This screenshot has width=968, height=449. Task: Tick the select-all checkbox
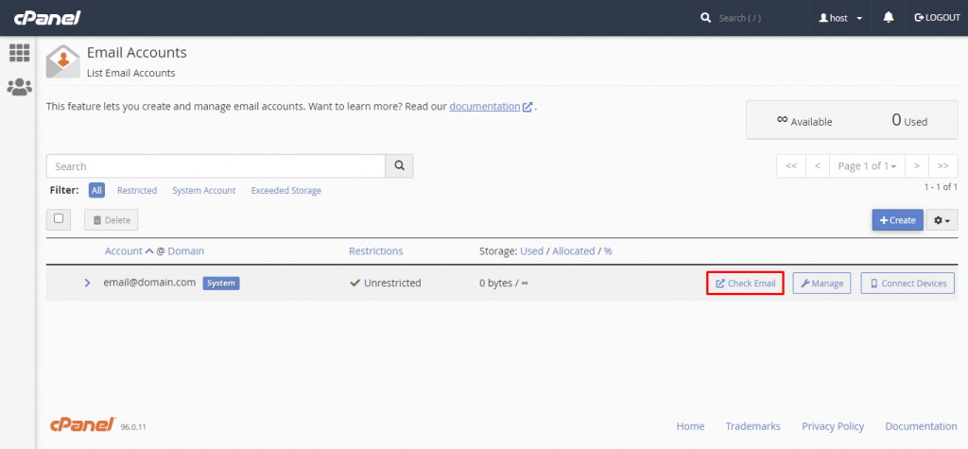coord(59,218)
